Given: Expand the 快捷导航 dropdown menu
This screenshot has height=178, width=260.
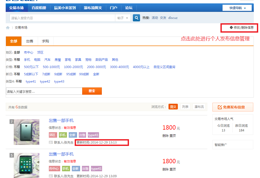Looking at the screenshot, I should [237, 8].
